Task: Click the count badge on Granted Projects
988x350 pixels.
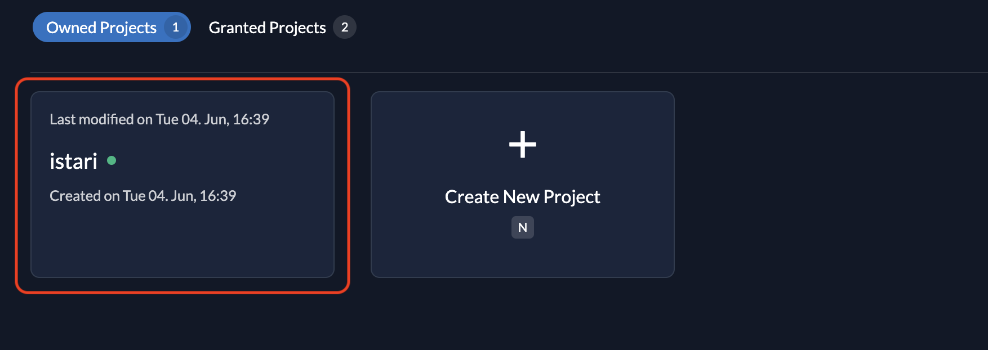Action: point(345,27)
